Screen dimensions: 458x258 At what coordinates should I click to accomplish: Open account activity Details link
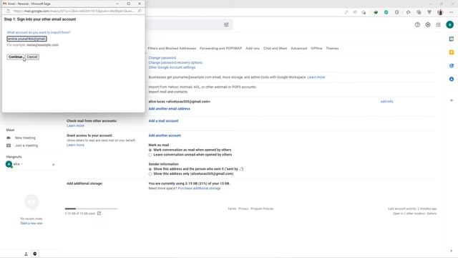432,214
